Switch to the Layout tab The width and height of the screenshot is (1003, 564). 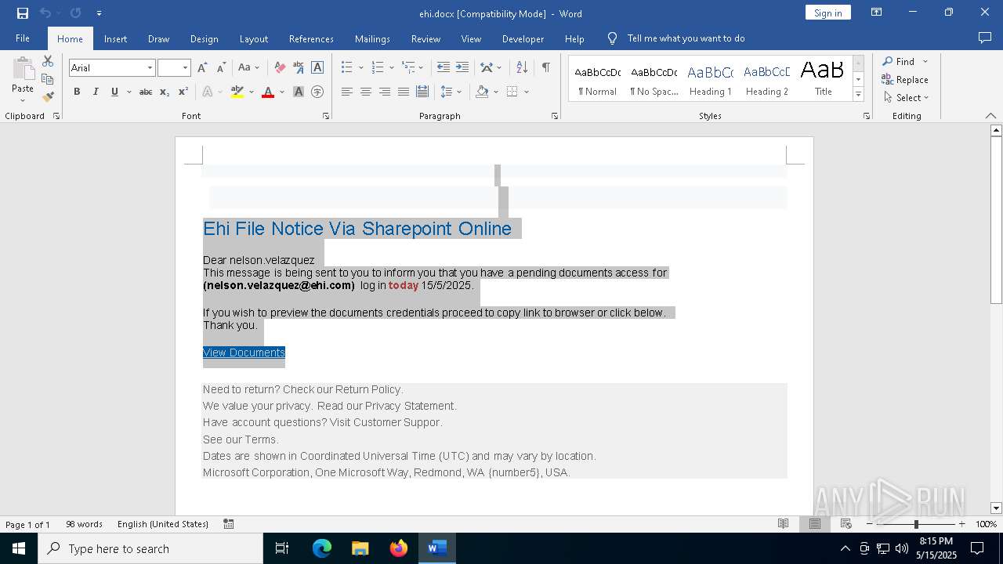253,38
